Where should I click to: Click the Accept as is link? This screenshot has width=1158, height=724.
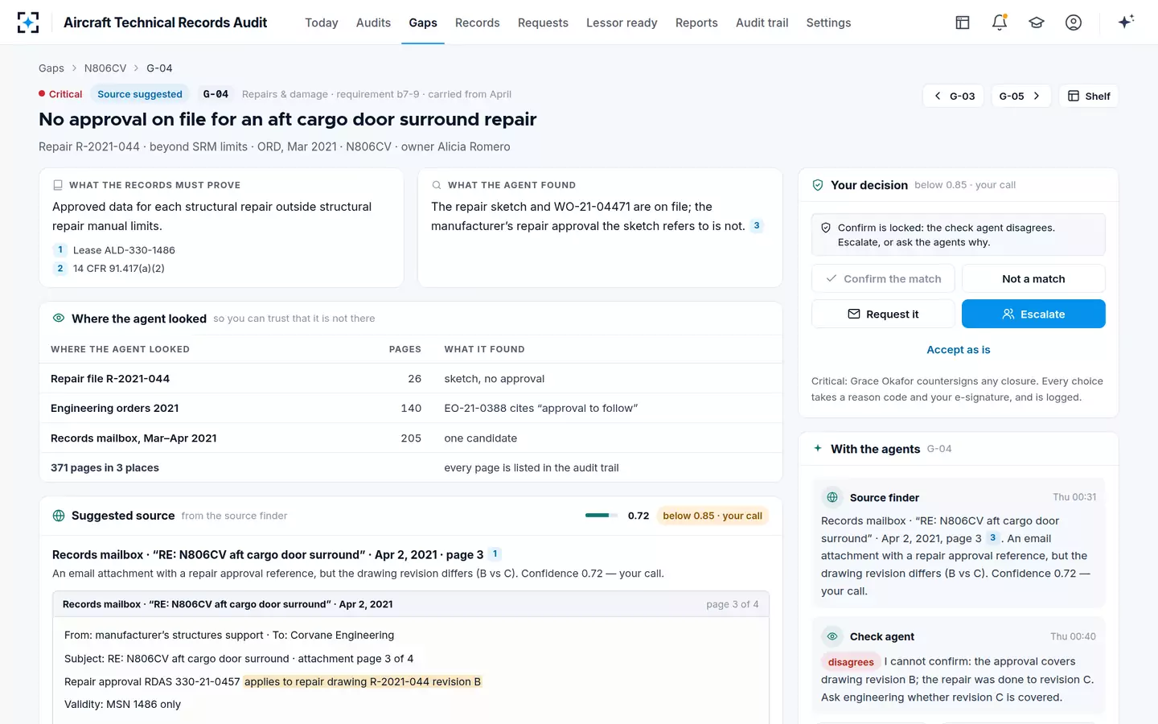(x=959, y=350)
